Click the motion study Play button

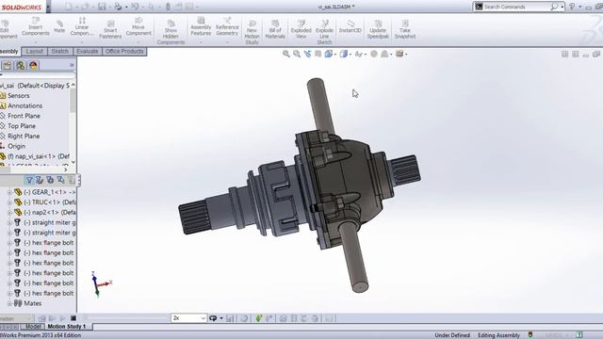[63, 318]
